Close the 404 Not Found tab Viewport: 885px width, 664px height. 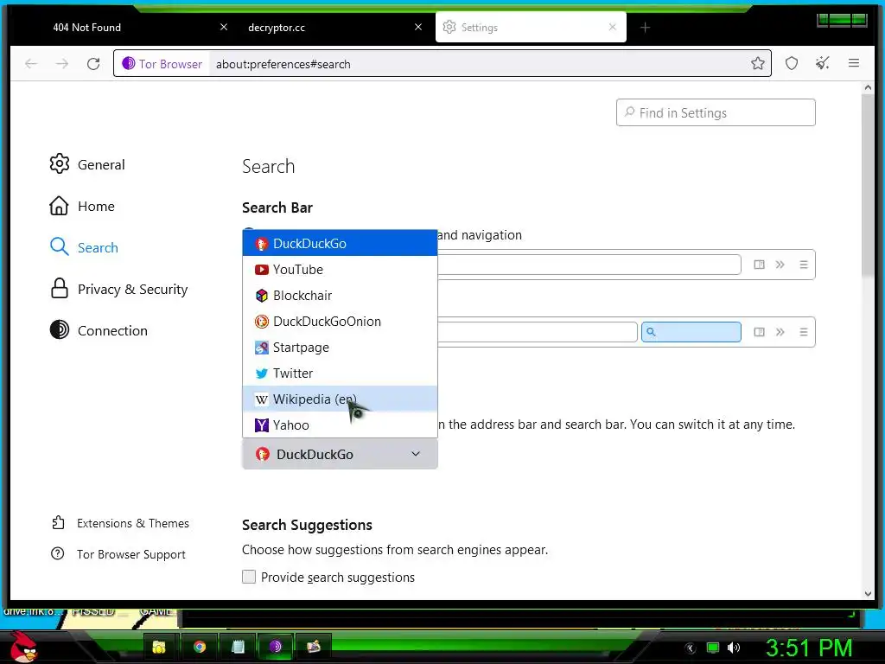[x=224, y=27]
